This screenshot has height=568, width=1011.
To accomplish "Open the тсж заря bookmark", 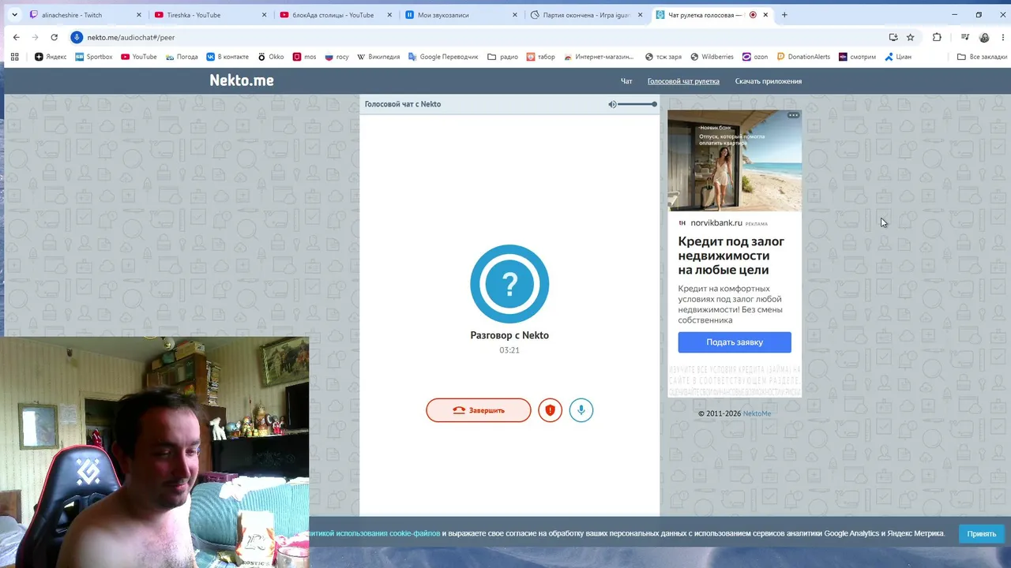I will tap(664, 57).
